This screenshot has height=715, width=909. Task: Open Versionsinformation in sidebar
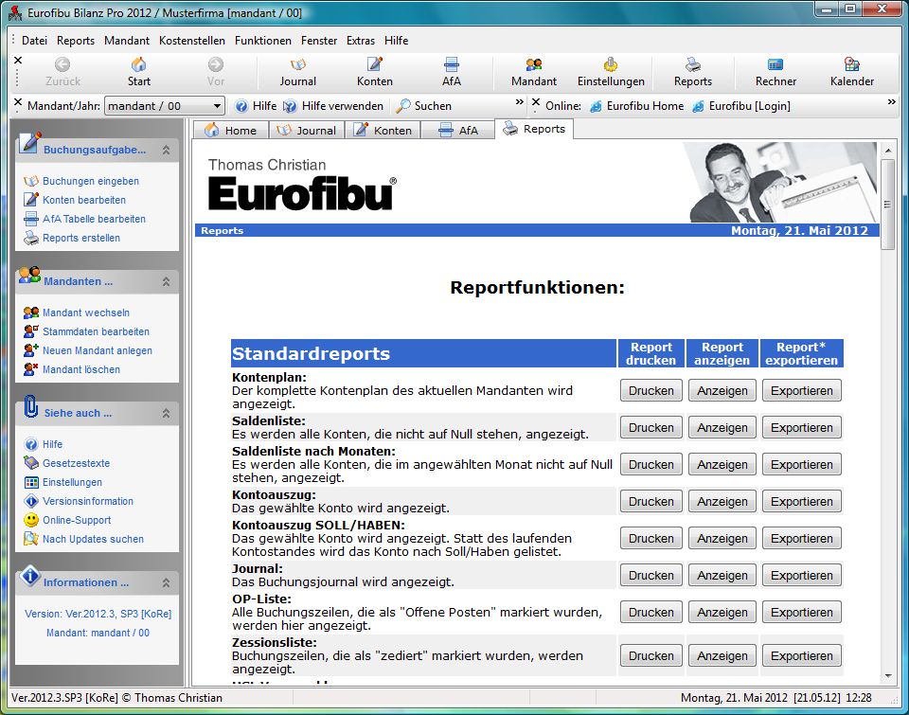tap(79, 501)
